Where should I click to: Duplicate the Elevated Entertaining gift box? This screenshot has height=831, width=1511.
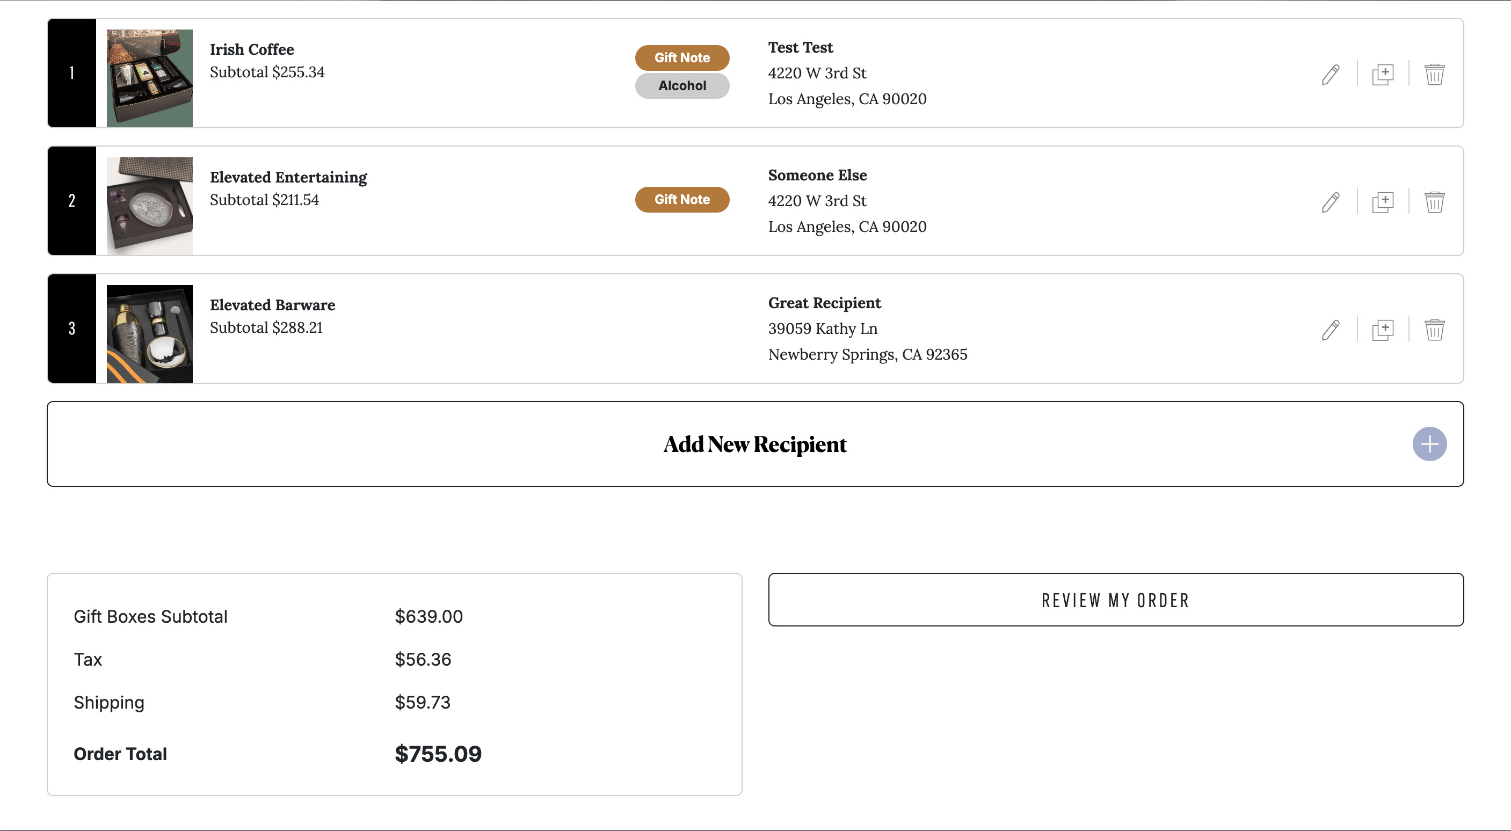[1383, 202]
